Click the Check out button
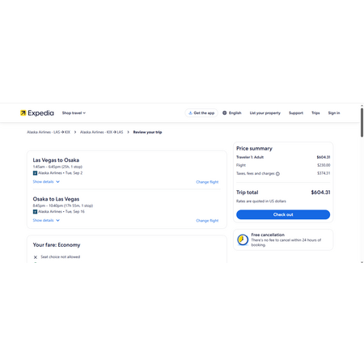Viewport: 364px width, 364px height. coord(283,214)
